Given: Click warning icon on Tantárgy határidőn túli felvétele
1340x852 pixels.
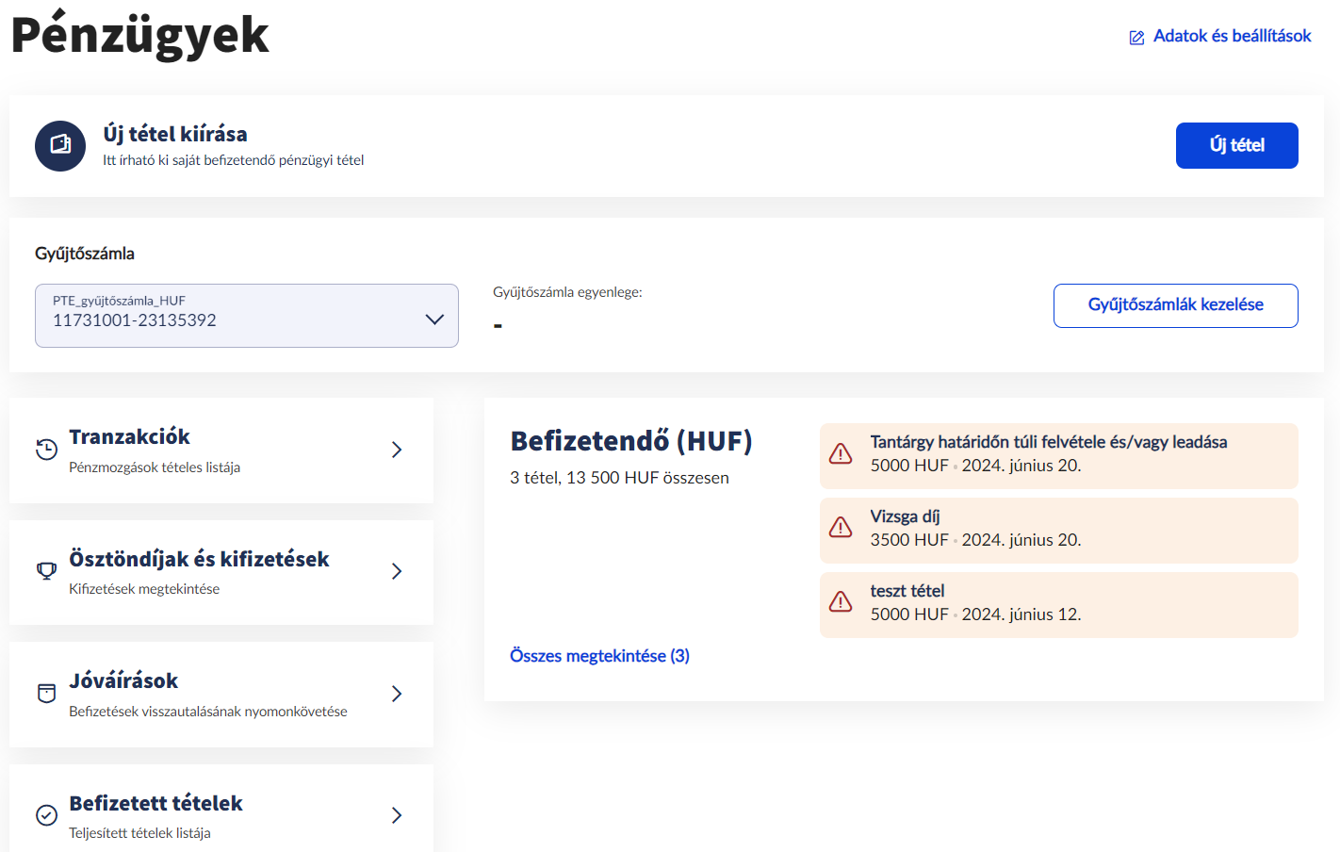Looking at the screenshot, I should point(841,454).
